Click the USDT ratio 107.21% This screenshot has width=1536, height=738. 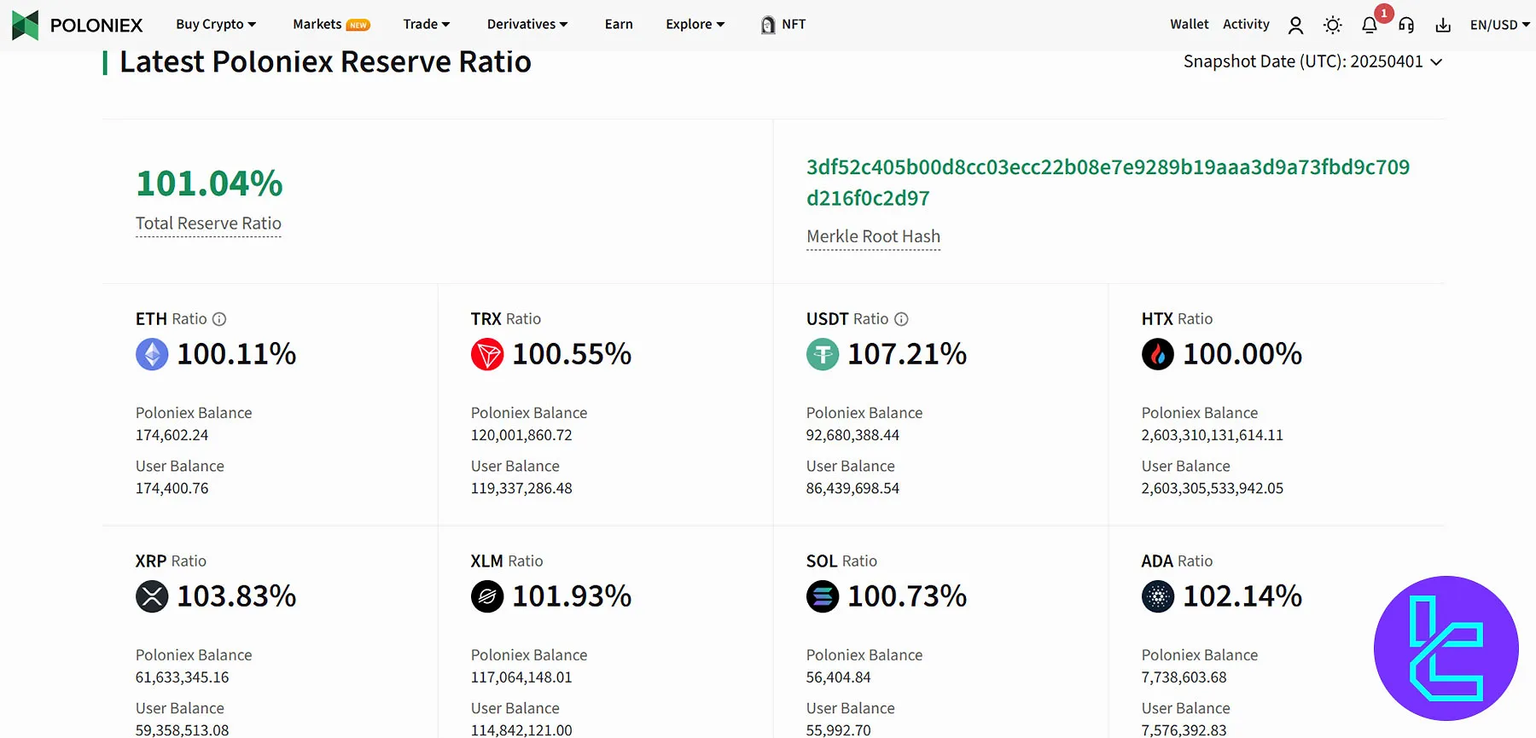[907, 354]
